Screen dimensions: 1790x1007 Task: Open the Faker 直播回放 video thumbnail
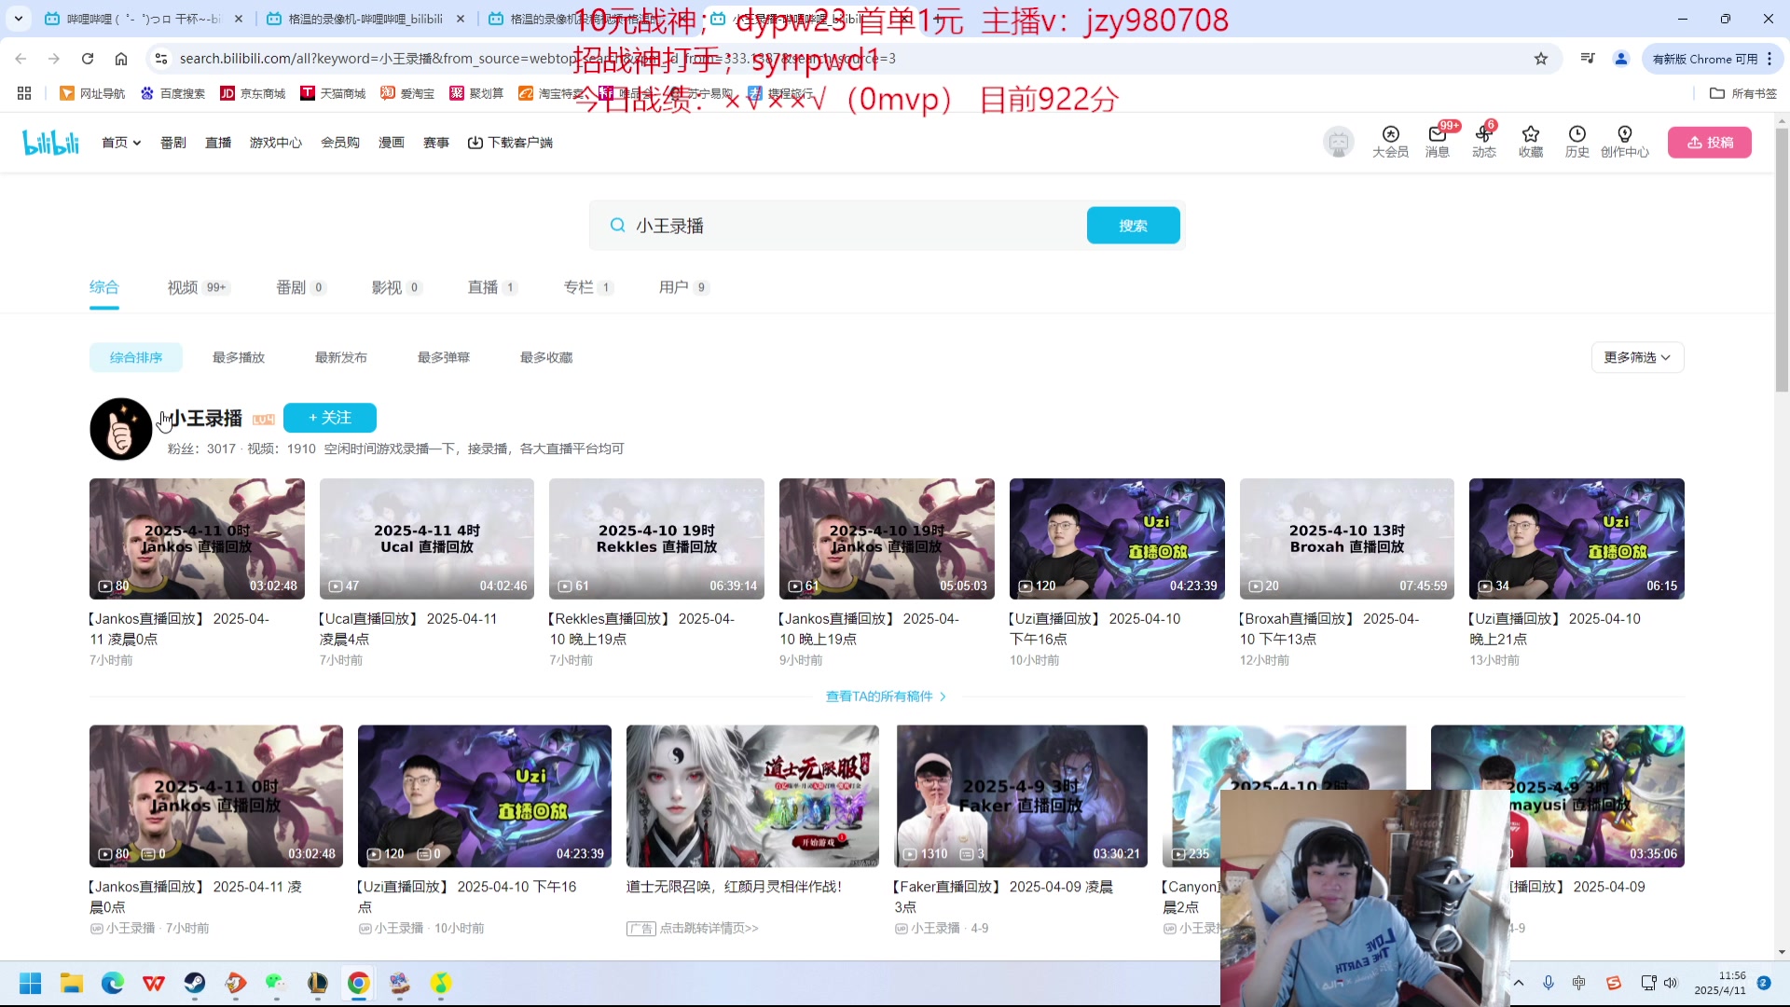click(1022, 796)
